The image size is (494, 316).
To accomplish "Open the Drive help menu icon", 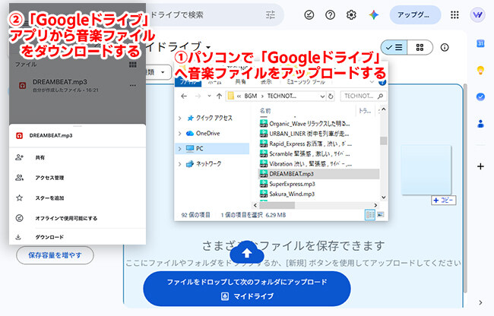I will click(x=330, y=14).
